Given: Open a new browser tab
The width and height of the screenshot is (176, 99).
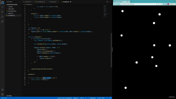Looking at the screenshot, I should click(131, 2).
